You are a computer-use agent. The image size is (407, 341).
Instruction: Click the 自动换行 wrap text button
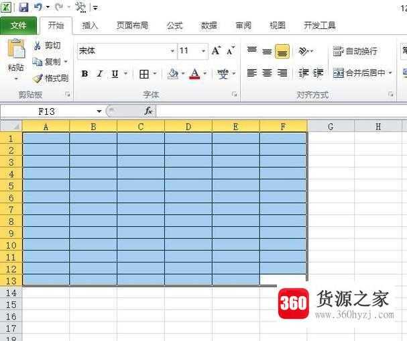(x=355, y=51)
